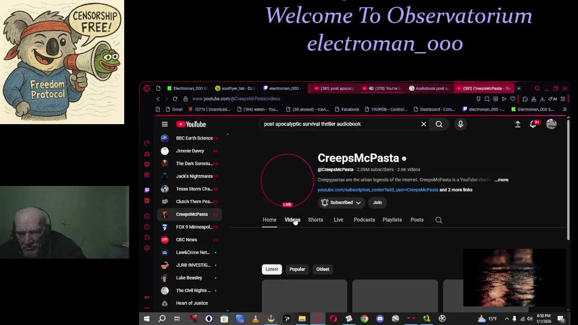Open system volume speaker icon

(530, 319)
